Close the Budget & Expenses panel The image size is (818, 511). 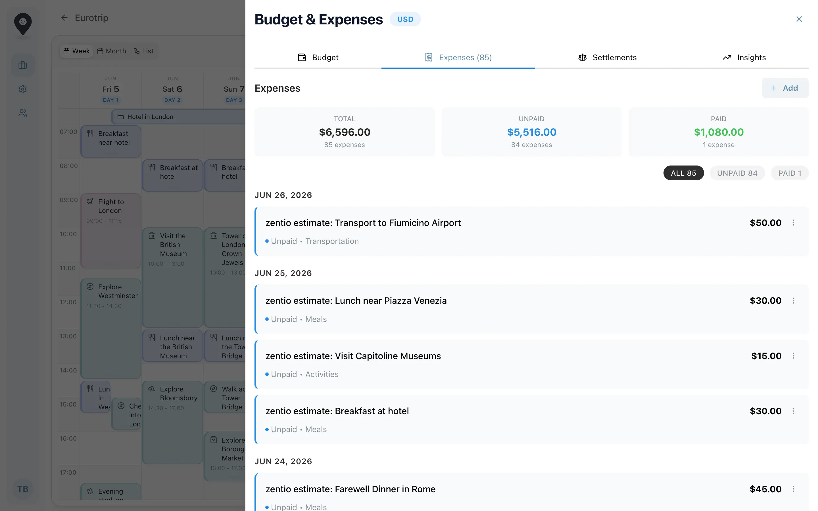pyautogui.click(x=799, y=19)
